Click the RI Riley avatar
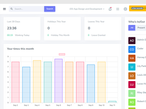 132,93
